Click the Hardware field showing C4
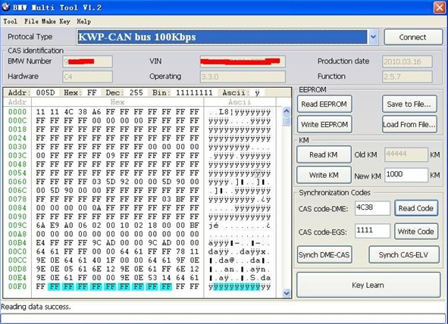 point(87,76)
